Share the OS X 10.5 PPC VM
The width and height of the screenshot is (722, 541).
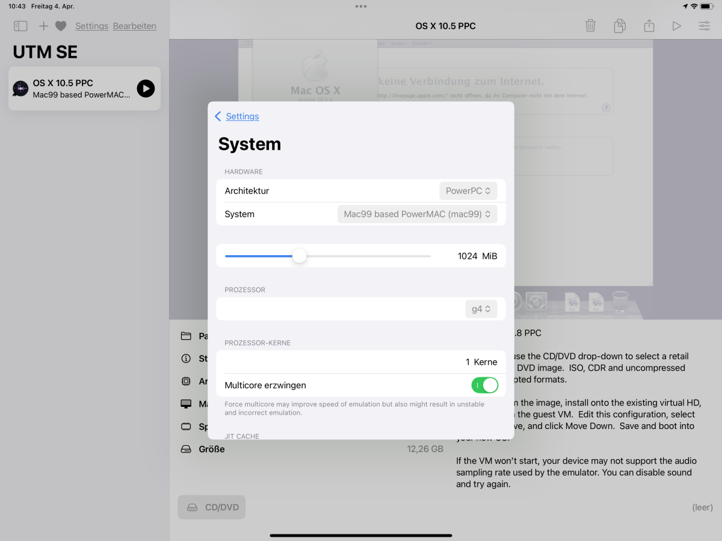(649, 26)
